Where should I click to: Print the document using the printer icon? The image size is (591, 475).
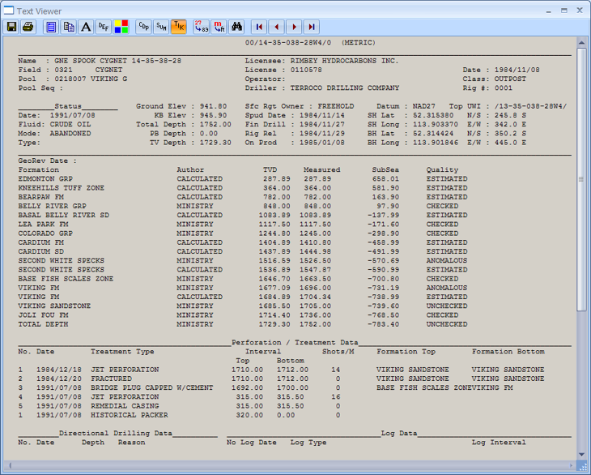click(28, 27)
